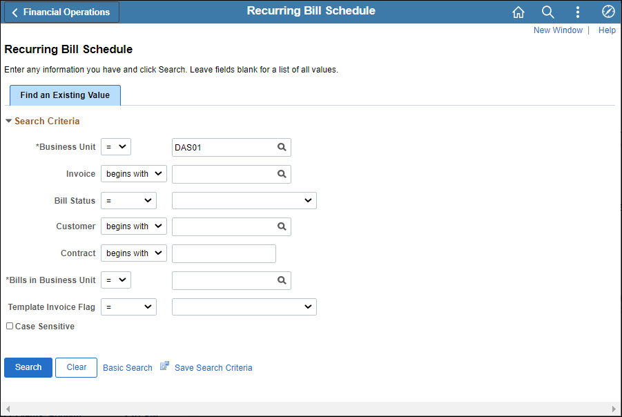Open Bills in Business Unit lookup
This screenshot has height=417, width=622.
tap(282, 280)
